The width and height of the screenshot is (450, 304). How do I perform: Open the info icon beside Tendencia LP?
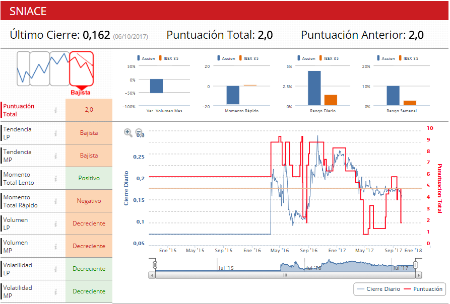tap(55, 133)
